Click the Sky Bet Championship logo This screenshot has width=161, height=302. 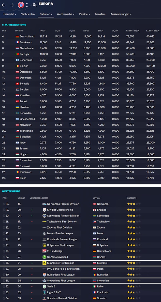tap(44, 210)
